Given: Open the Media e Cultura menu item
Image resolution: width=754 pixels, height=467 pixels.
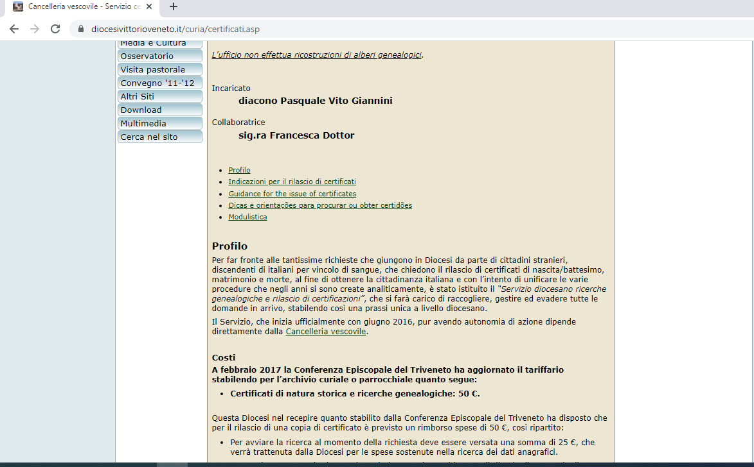Looking at the screenshot, I should tap(159, 44).
